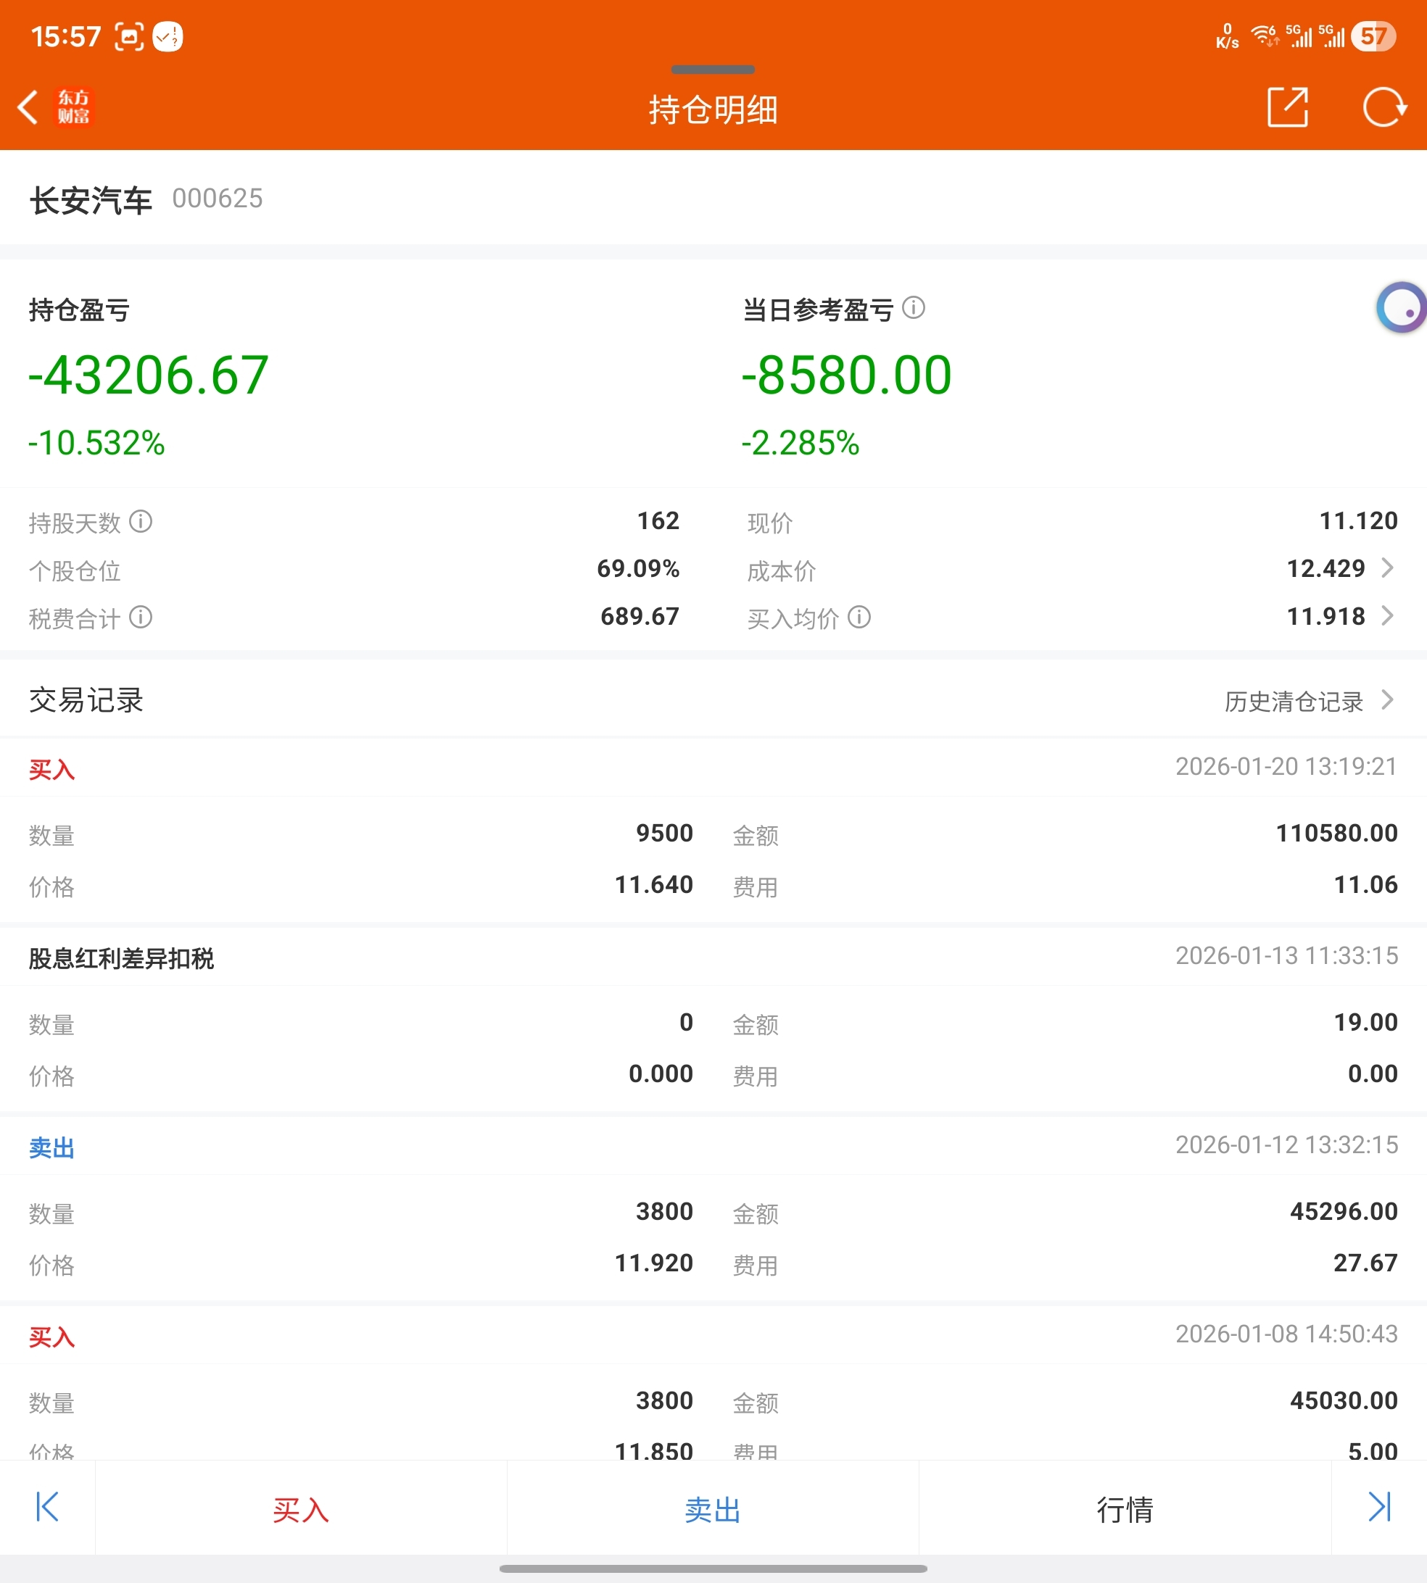Jump to first stock arrow icon
Viewport: 1427px width, 1583px height.
(47, 1507)
